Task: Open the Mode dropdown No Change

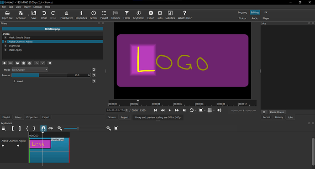Action: coord(30,70)
